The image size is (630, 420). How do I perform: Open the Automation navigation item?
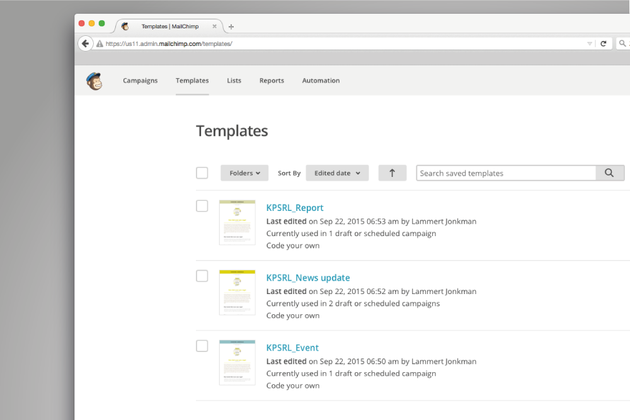pos(321,81)
